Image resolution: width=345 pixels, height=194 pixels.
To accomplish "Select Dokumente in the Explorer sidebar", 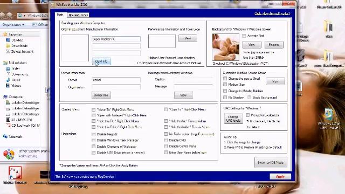I will [x=20, y=74].
